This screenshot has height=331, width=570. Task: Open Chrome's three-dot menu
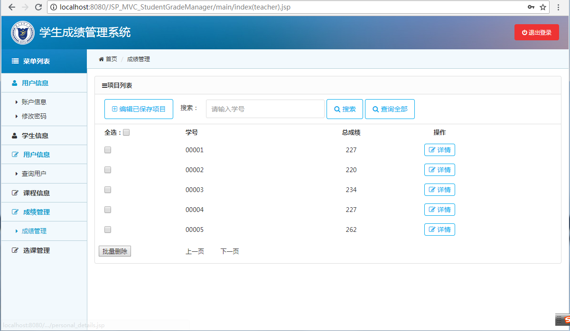(x=559, y=7)
